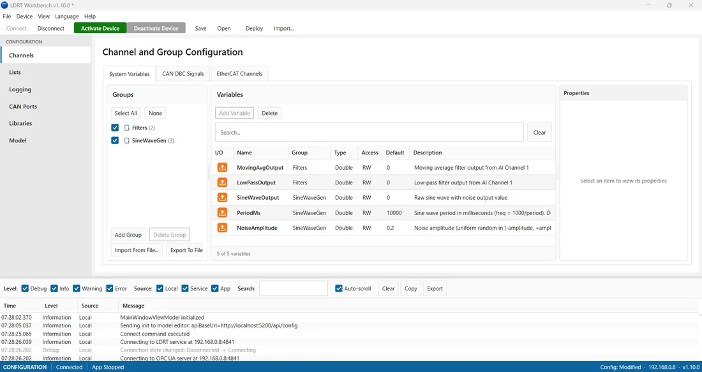
Task: Open the File menu
Action: (x=7, y=16)
